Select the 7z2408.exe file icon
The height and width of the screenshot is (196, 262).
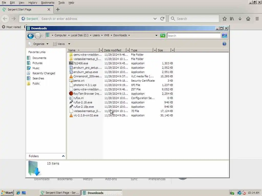(x=71, y=63)
